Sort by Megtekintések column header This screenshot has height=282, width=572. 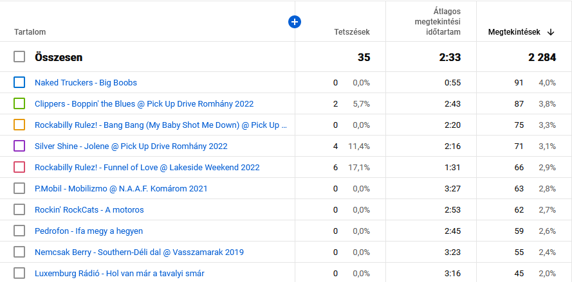(514, 32)
